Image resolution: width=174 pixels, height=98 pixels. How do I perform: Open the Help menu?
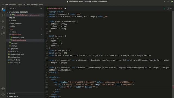(x=41, y=5)
